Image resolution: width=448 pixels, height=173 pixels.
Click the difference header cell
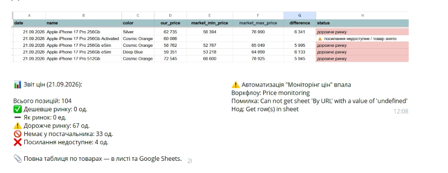299,23
